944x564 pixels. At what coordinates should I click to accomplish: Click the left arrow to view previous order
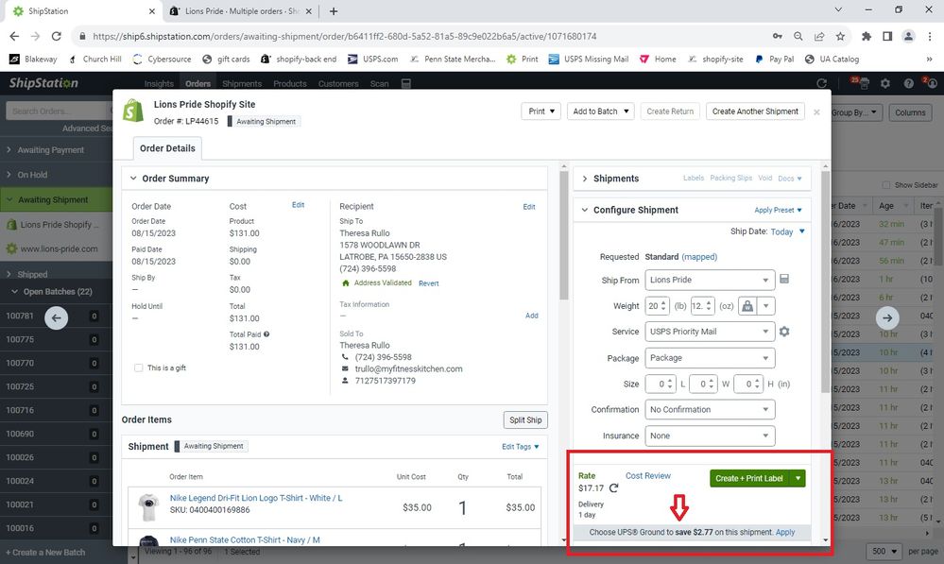click(56, 318)
